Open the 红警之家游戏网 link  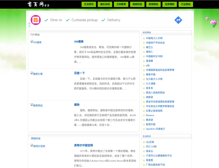tap(154, 111)
